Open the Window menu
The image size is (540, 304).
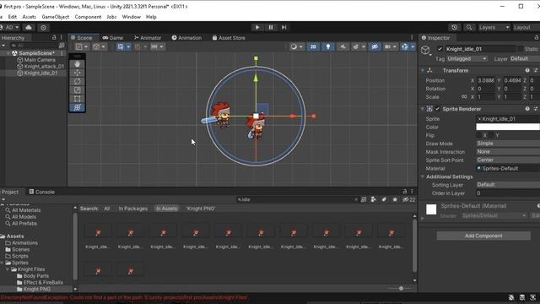pyautogui.click(x=132, y=17)
